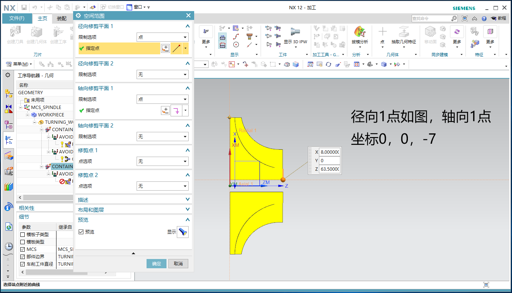Open the 教程 tutorials button
512x293 pixels.
tap(498, 18)
